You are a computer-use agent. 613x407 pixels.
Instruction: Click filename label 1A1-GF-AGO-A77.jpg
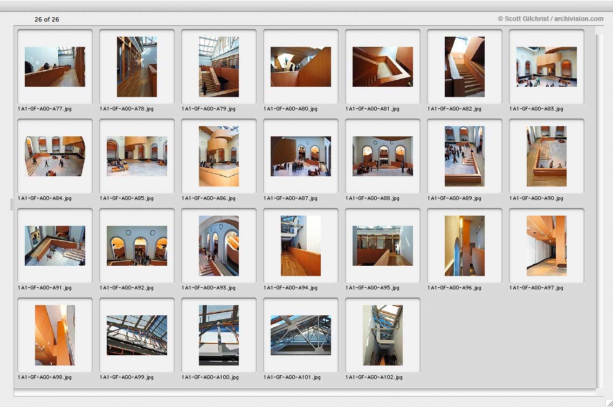click(x=45, y=109)
